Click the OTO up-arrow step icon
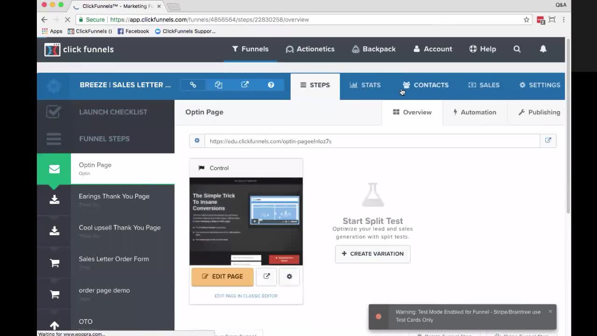 tap(55, 325)
